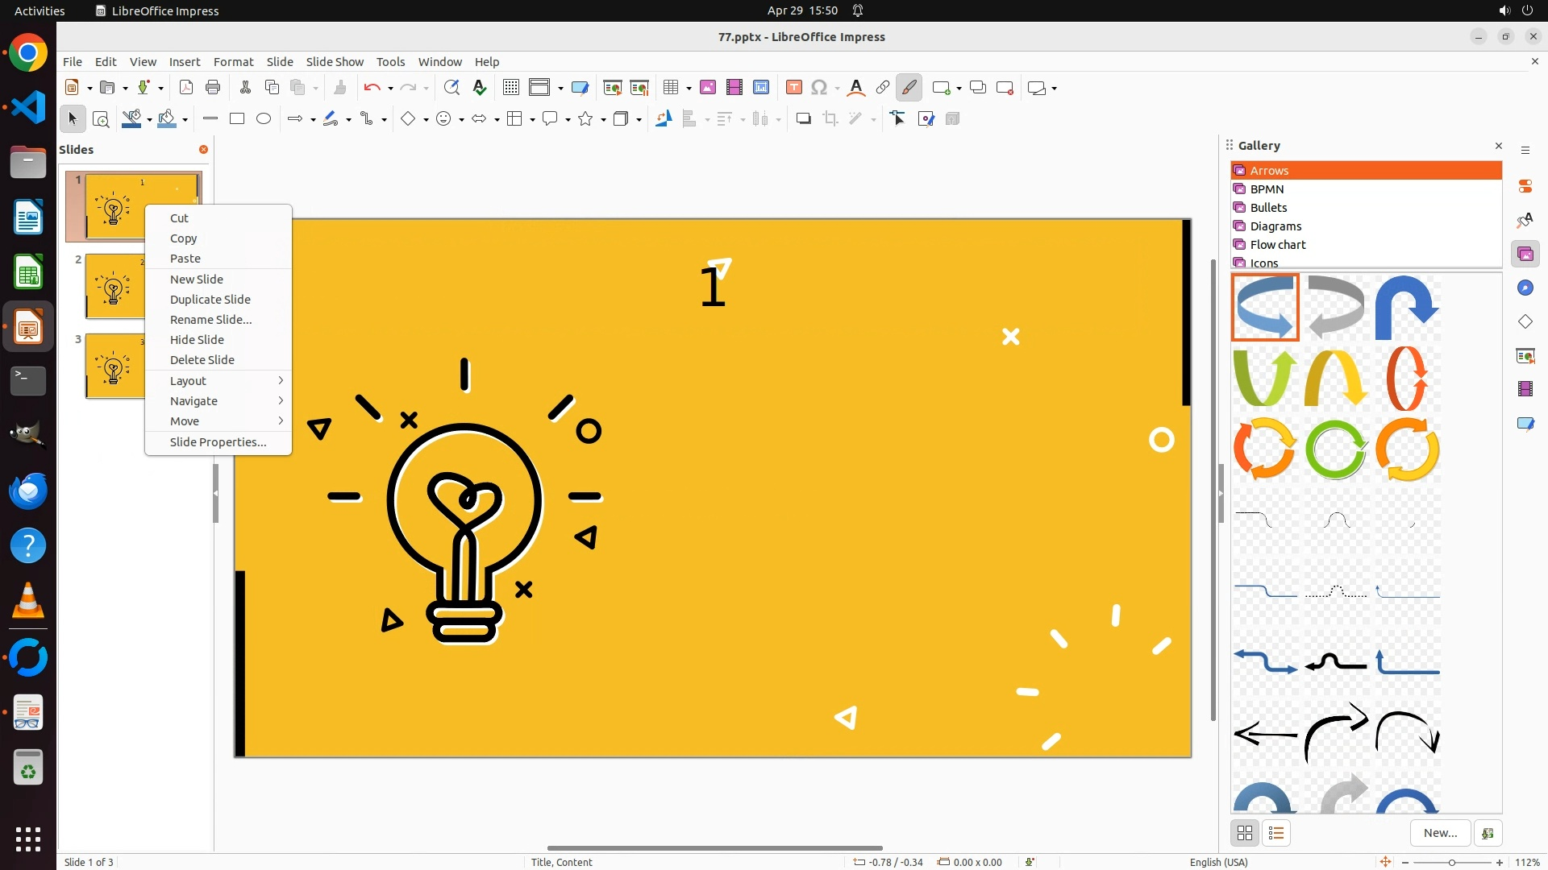
Task: Open the Stars and Banners shapes dropdown
Action: (x=603, y=119)
